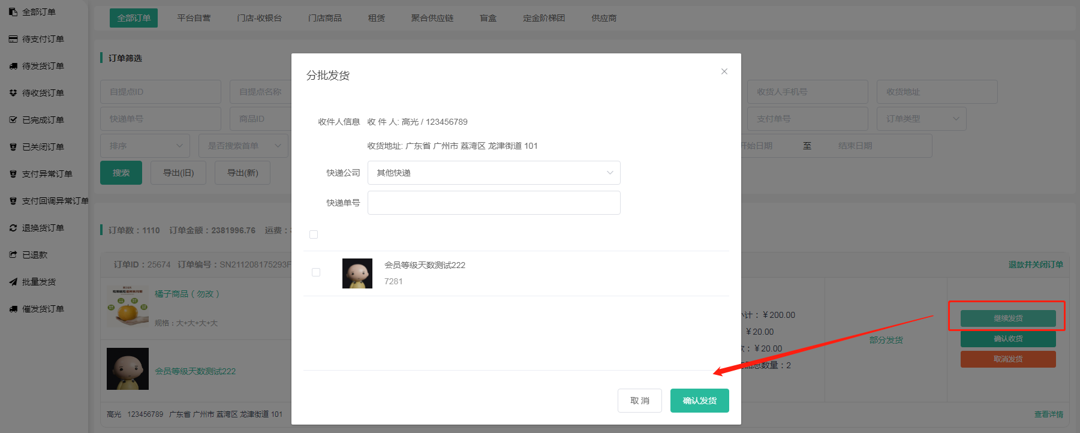Image resolution: width=1080 pixels, height=433 pixels.
Task: Click the 确认发货 button
Action: [x=699, y=401]
